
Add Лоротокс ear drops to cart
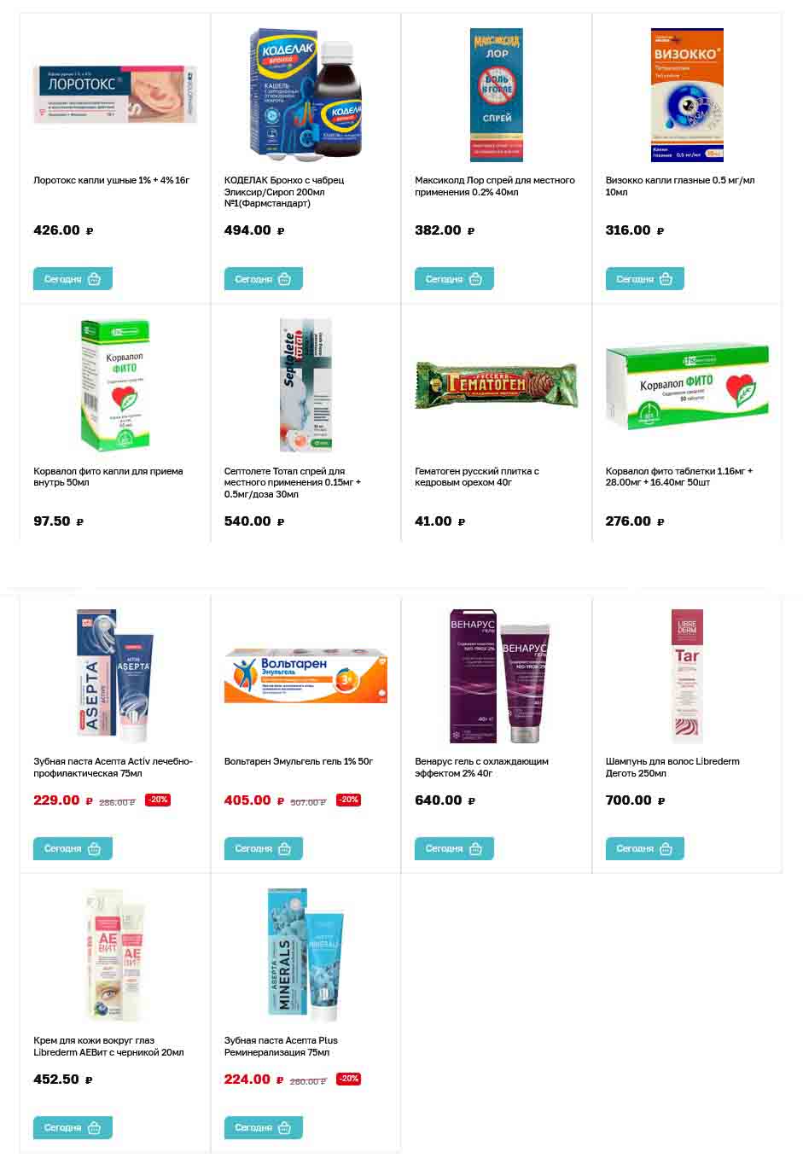[x=73, y=279]
